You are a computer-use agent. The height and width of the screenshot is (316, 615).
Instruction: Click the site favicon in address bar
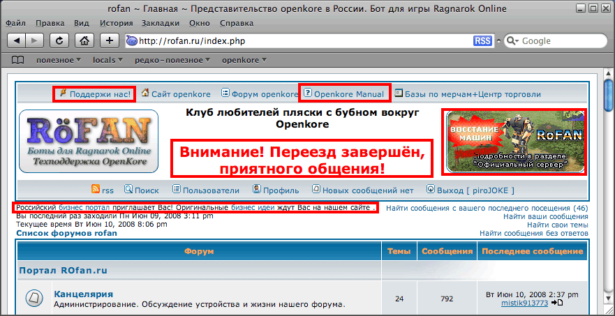[x=132, y=40]
